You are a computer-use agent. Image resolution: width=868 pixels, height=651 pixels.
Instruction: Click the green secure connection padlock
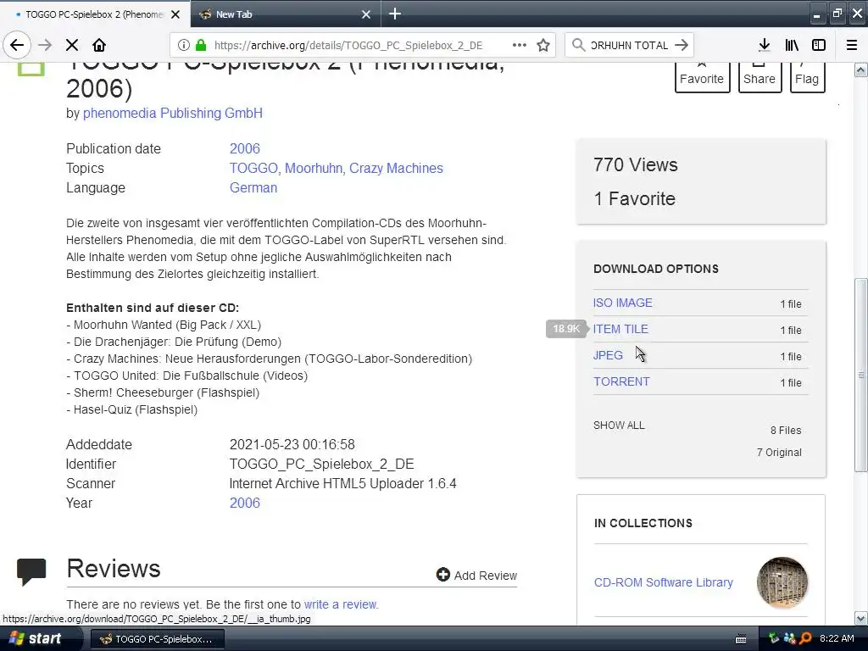coord(201,45)
